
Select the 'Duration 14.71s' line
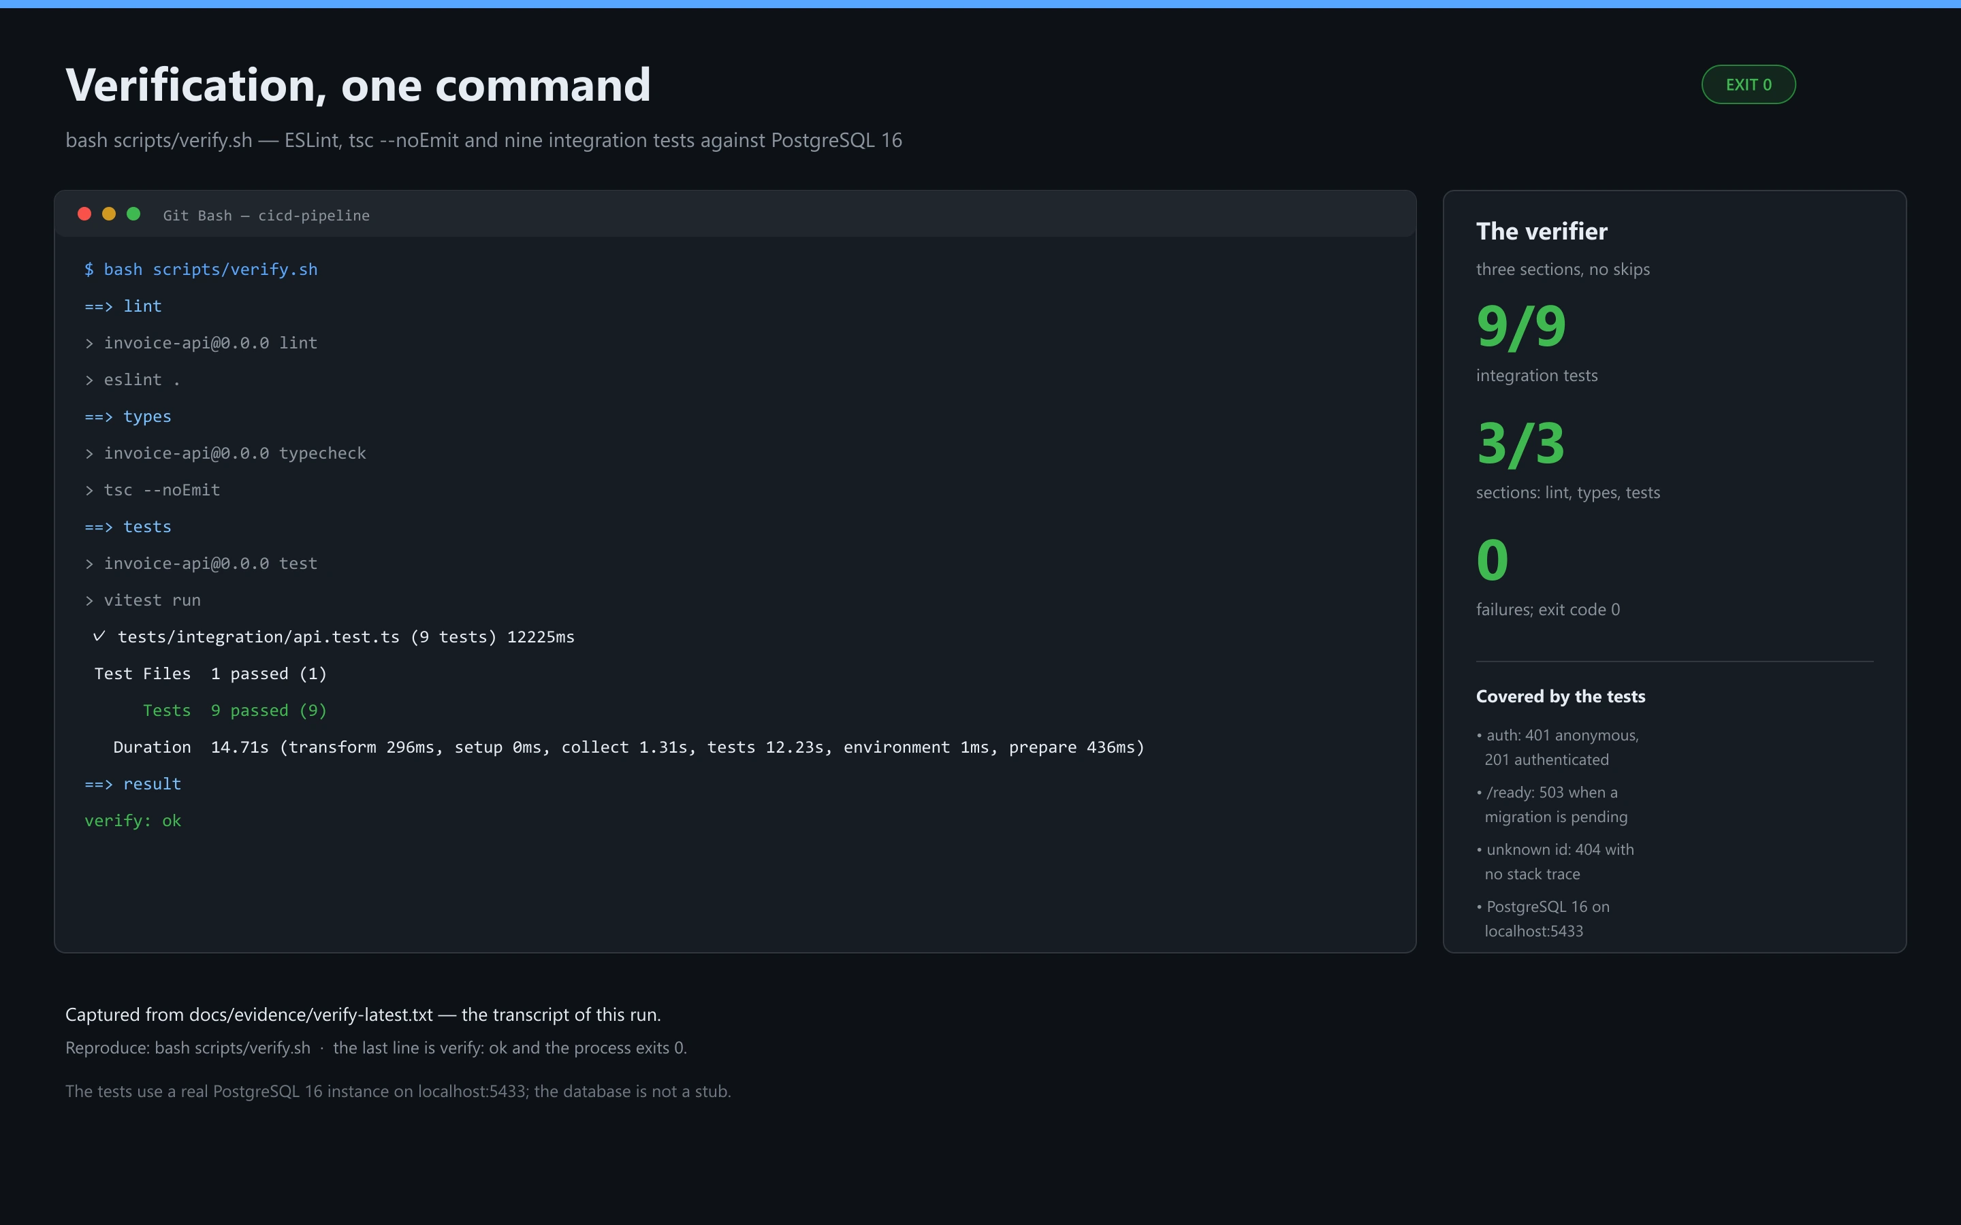(629, 747)
